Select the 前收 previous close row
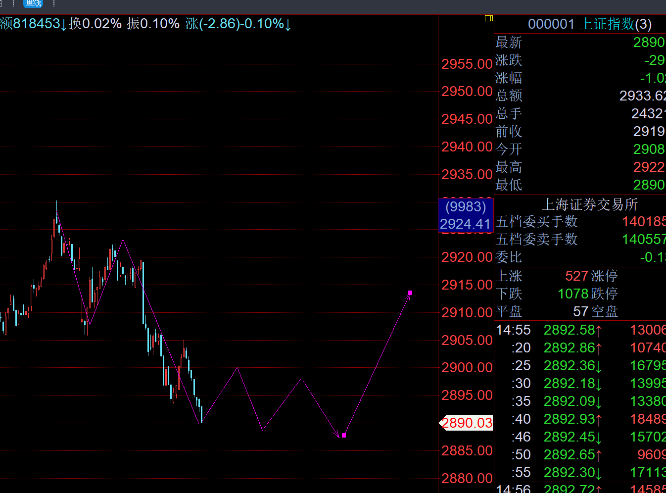666x493 pixels. (x=580, y=131)
